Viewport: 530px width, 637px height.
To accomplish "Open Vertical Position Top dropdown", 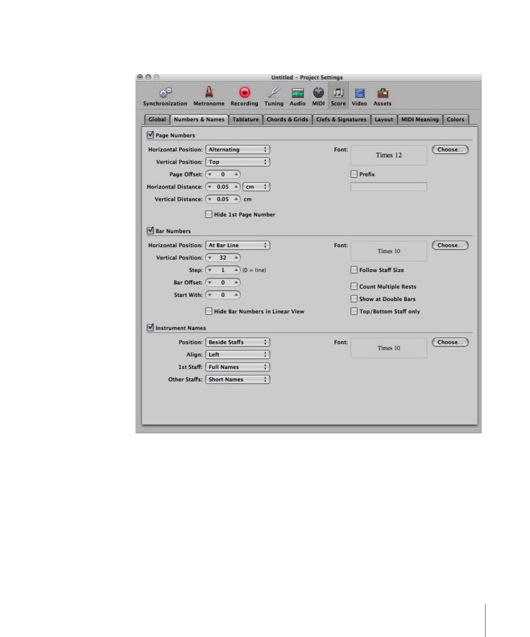I will coord(237,162).
